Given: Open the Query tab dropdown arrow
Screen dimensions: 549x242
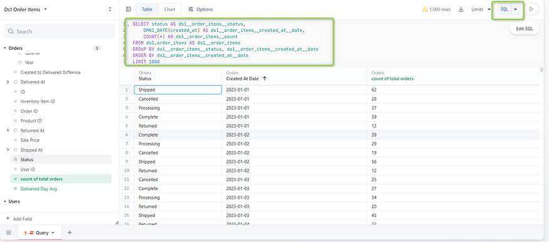Looking at the screenshot, I should coord(53,233).
